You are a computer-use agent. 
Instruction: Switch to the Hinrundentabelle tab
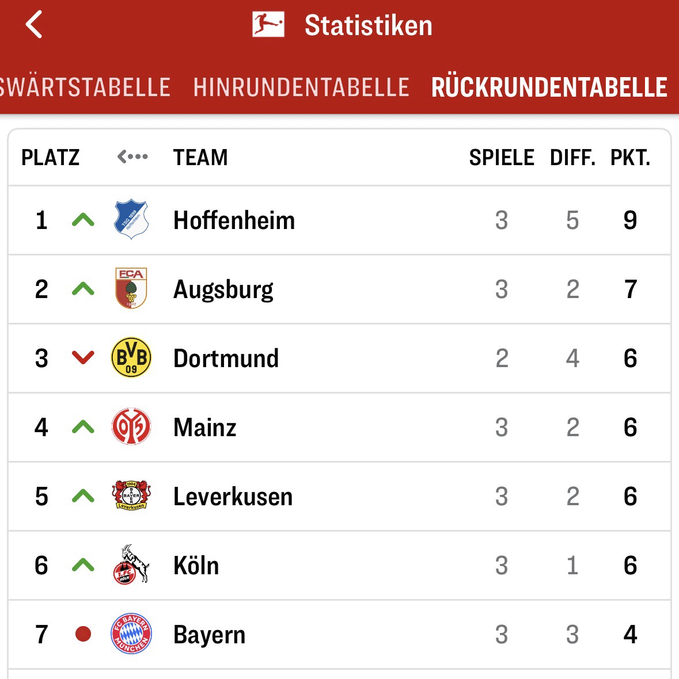301,87
